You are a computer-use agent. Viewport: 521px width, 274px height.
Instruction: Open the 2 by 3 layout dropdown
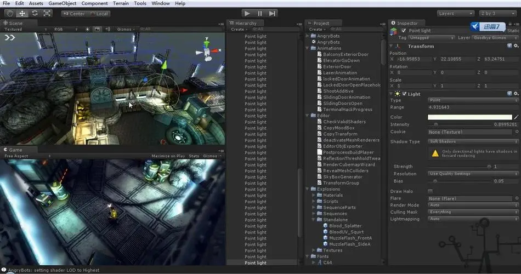pyautogui.click(x=498, y=14)
